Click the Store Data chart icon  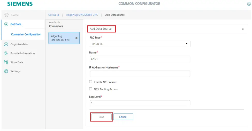pyautogui.click(x=6, y=62)
